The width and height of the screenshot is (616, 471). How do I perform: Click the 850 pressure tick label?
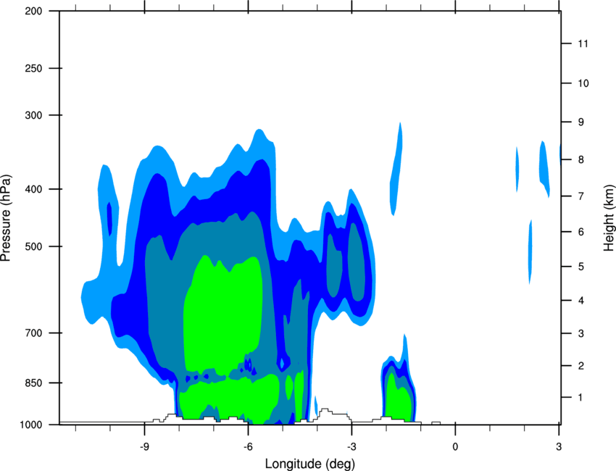(33, 383)
